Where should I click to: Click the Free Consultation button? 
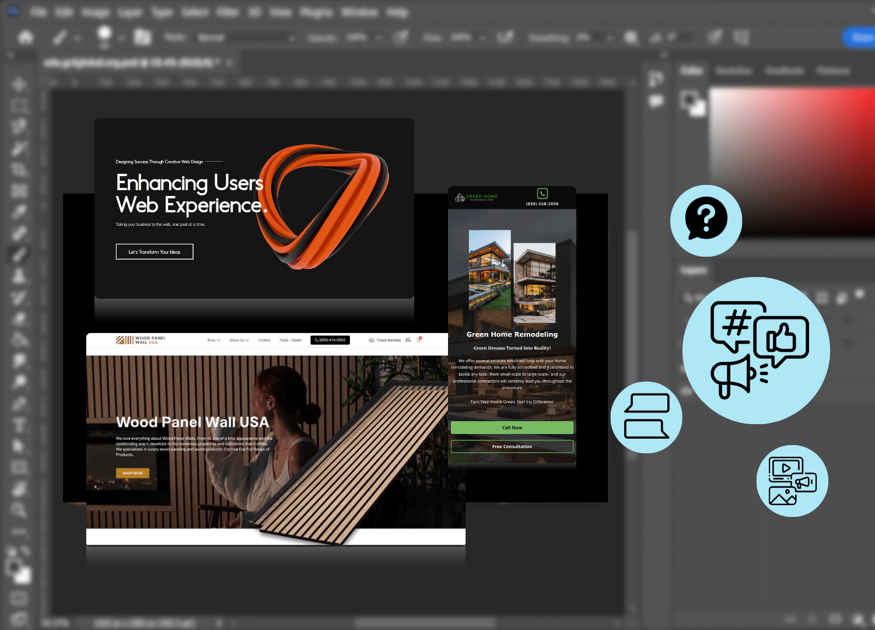click(x=512, y=447)
